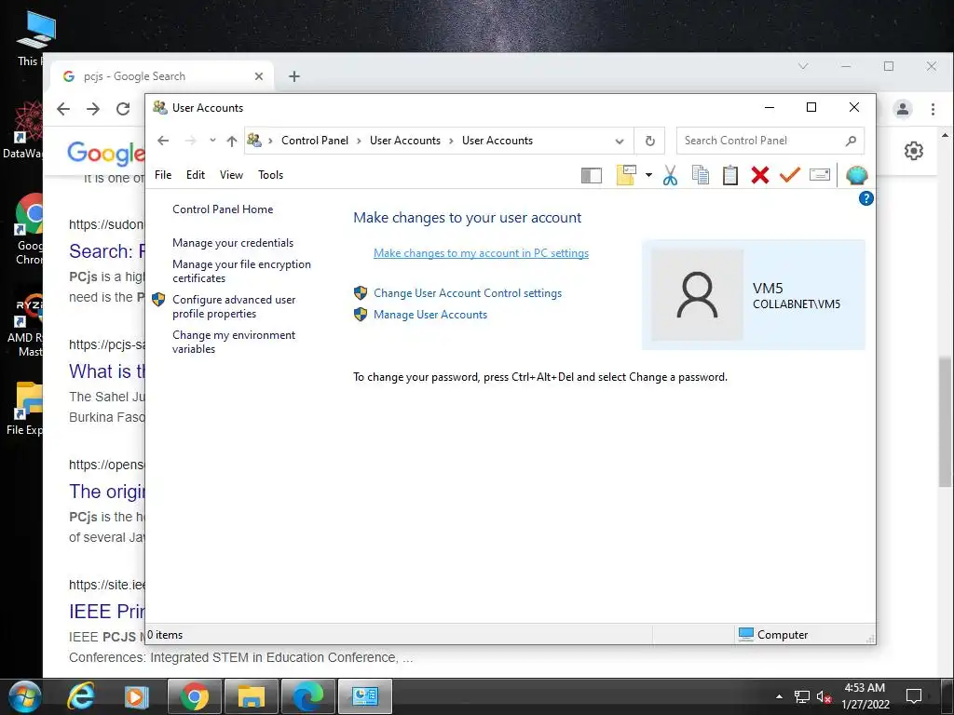Open Change my environment variables
The image size is (954, 715).
point(234,342)
